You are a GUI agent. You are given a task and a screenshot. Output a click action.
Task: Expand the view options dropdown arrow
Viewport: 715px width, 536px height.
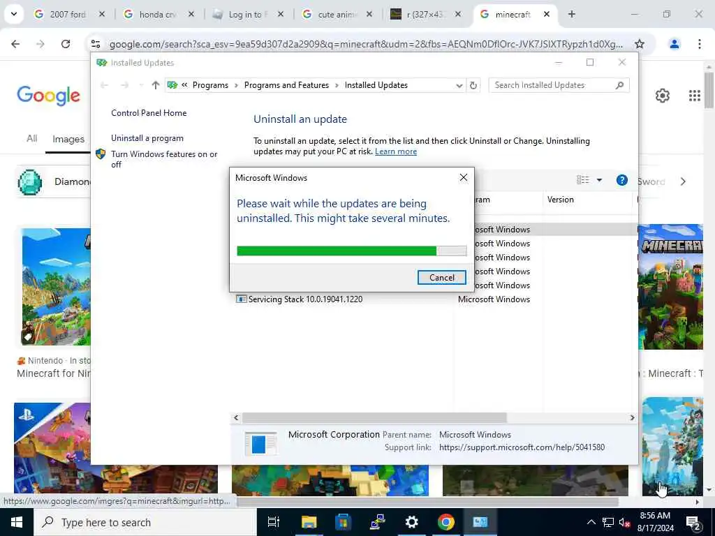pos(599,180)
